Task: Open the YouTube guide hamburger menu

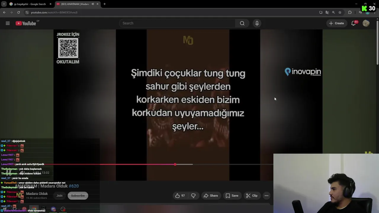Action: (8, 23)
